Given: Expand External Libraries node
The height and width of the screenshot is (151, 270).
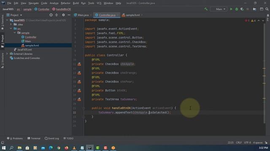Looking at the screenshot, I should point(7,54).
